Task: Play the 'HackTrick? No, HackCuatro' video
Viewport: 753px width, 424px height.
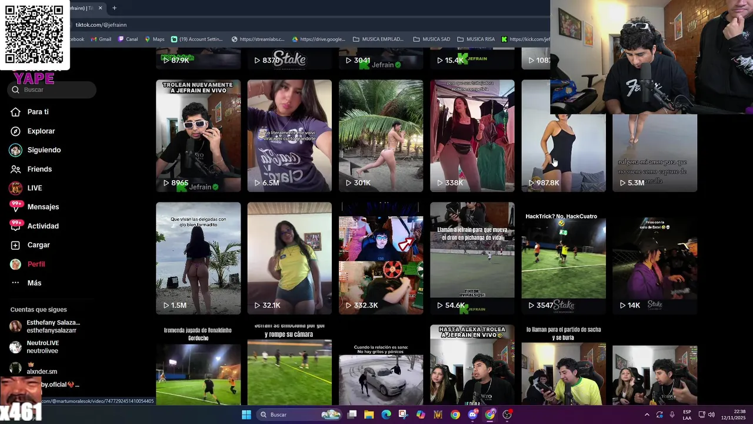Action: 563,259
